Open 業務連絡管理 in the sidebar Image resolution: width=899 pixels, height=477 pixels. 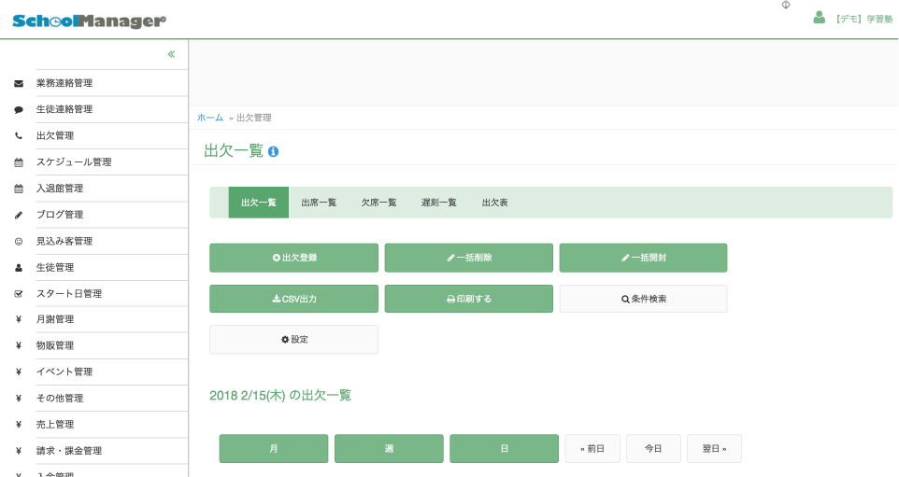tap(64, 83)
